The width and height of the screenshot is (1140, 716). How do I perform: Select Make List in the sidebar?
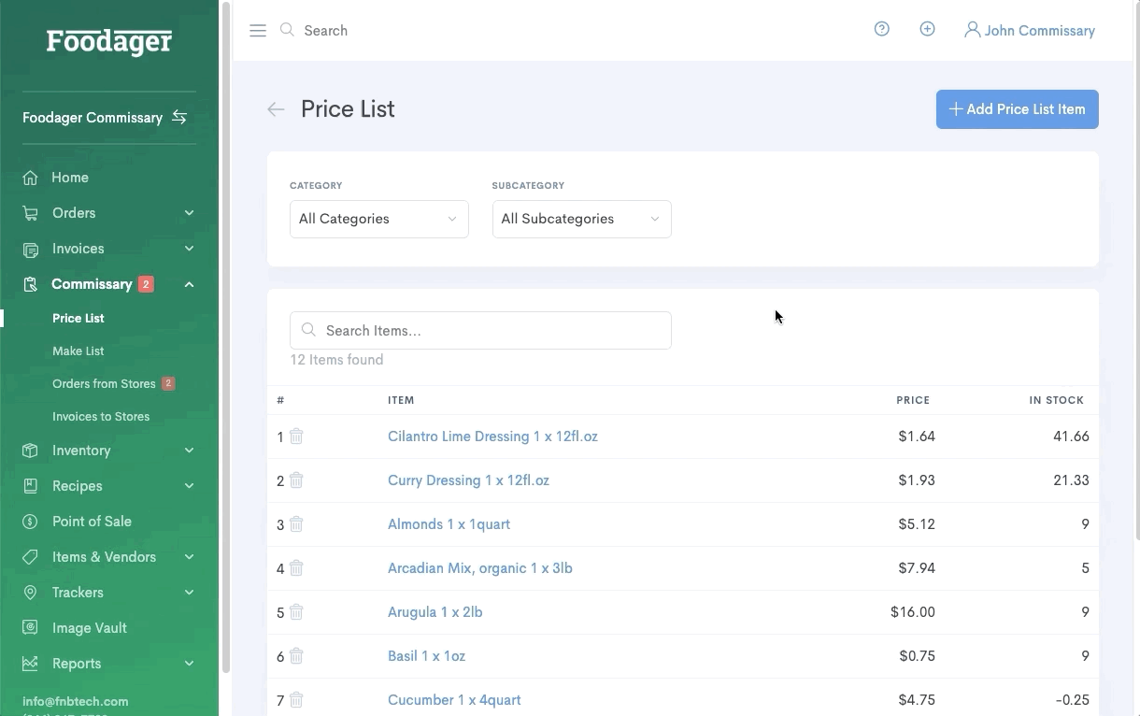tap(78, 351)
